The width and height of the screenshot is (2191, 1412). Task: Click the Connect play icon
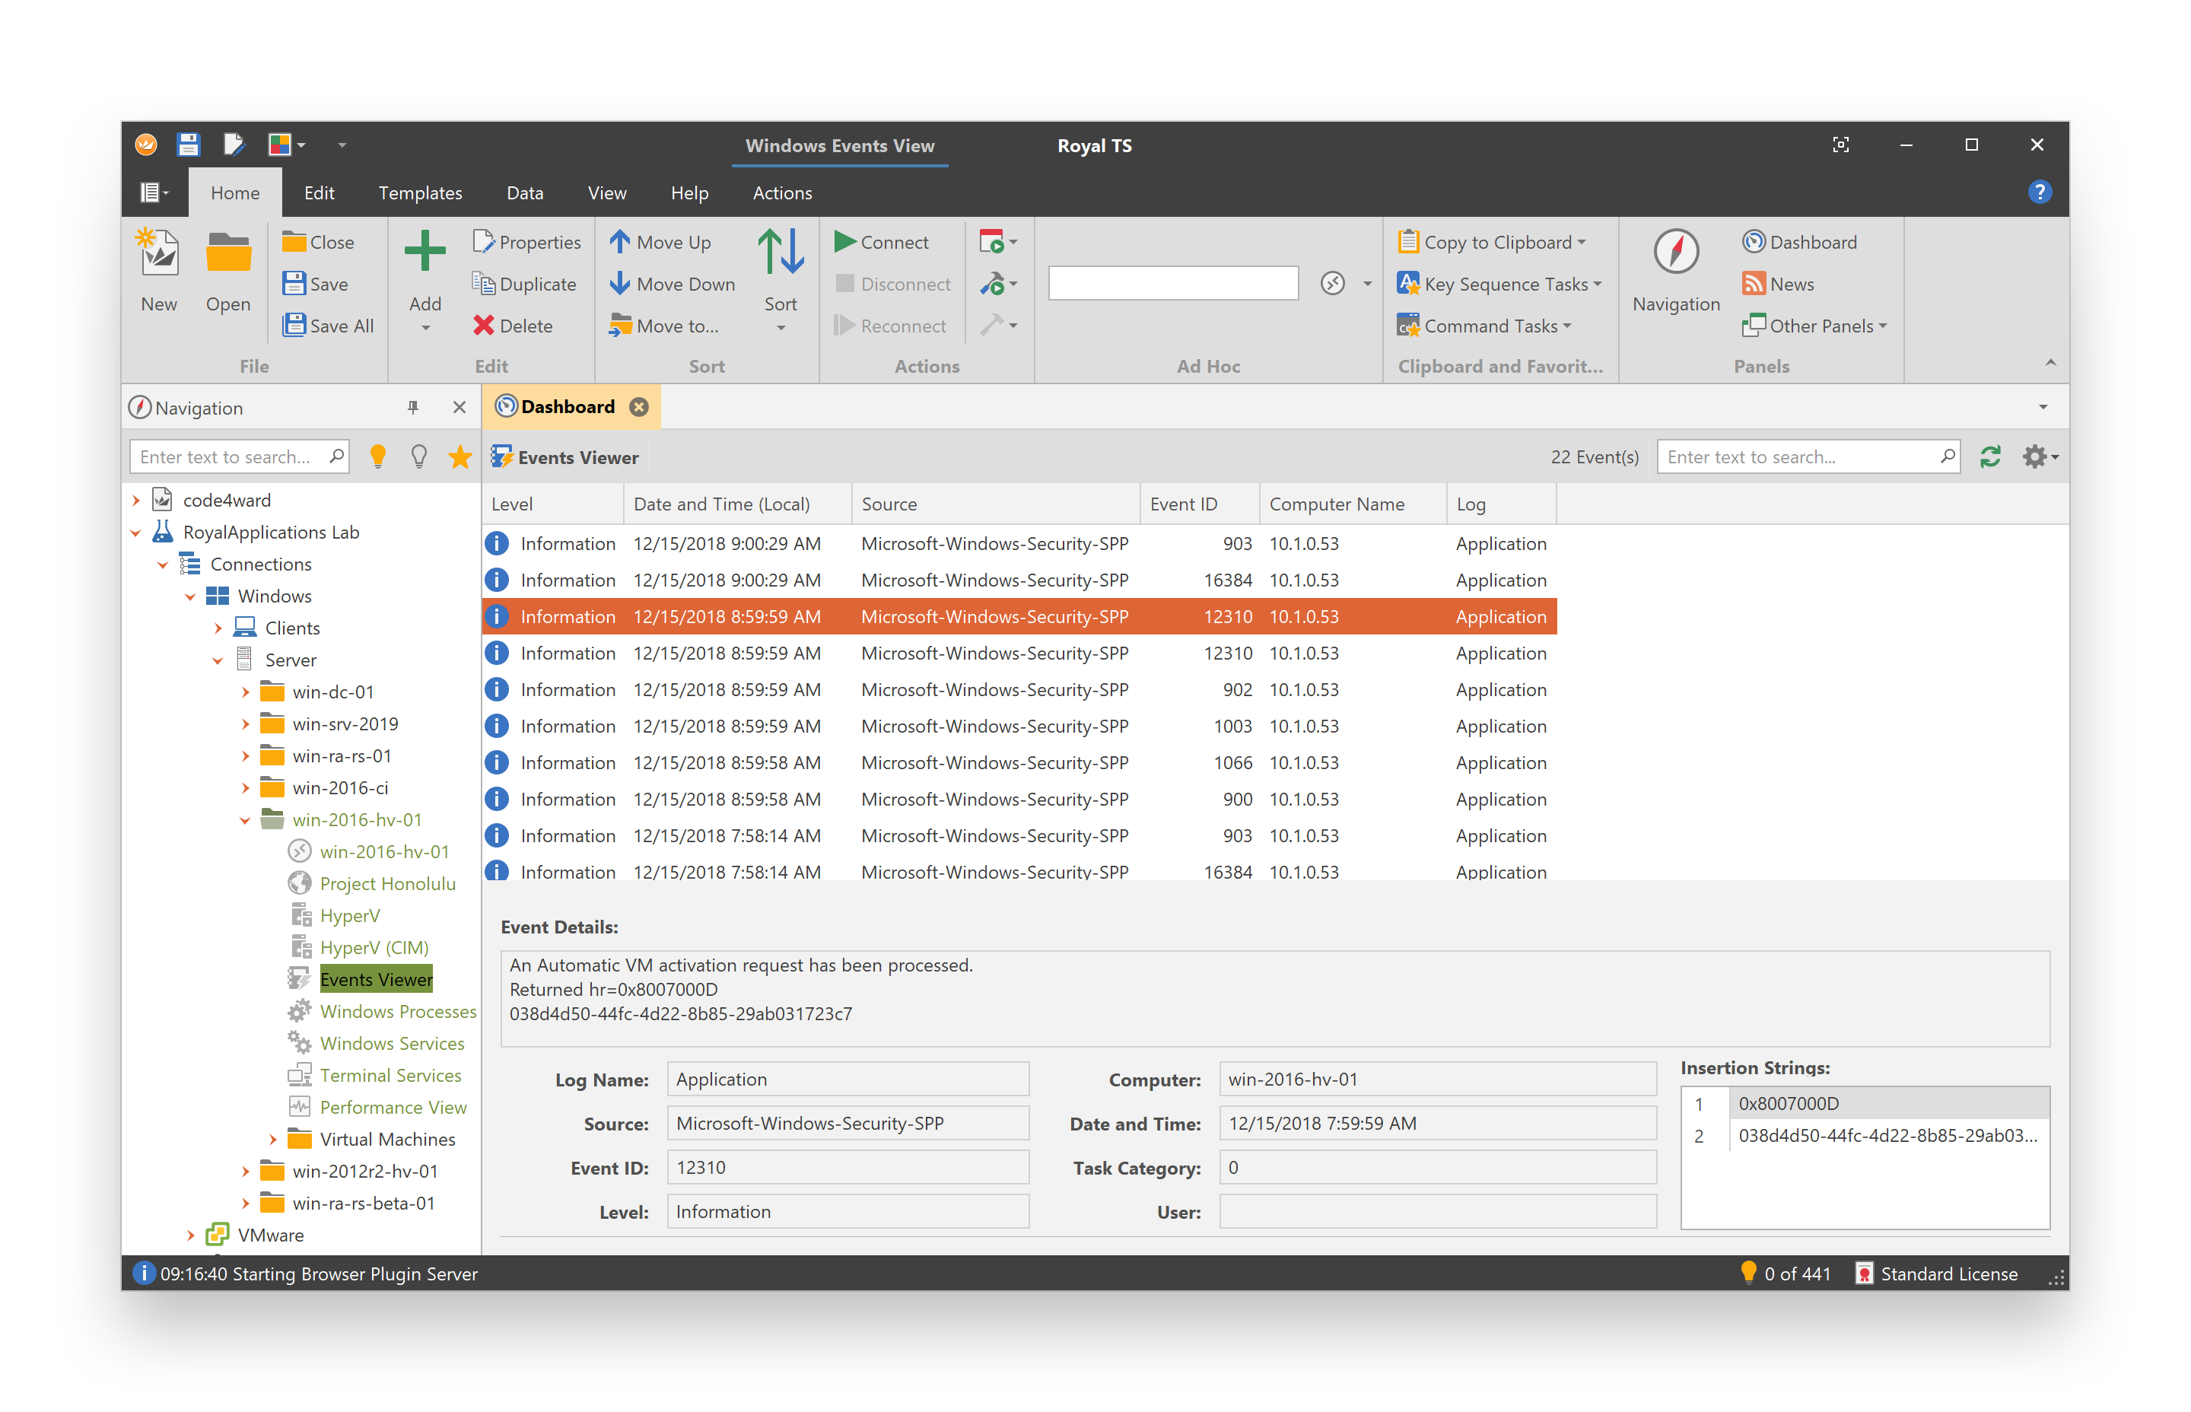844,242
